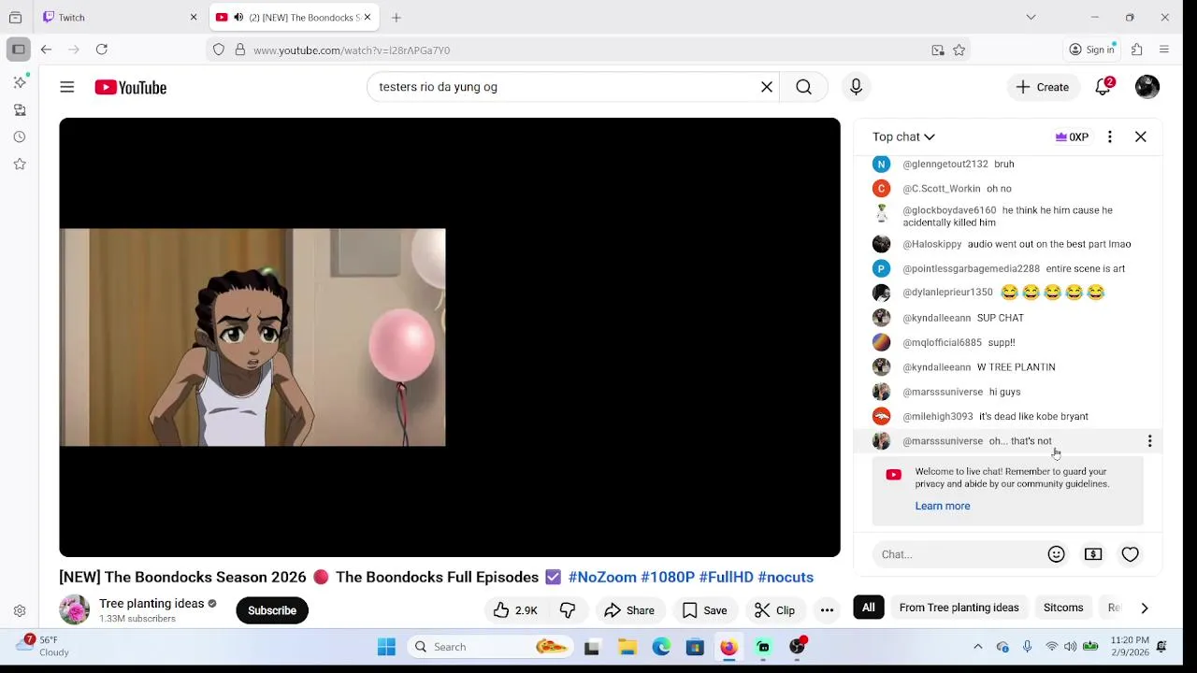Open the #NoZoom hashtag link
Image resolution: width=1197 pixels, height=673 pixels.
(602, 577)
